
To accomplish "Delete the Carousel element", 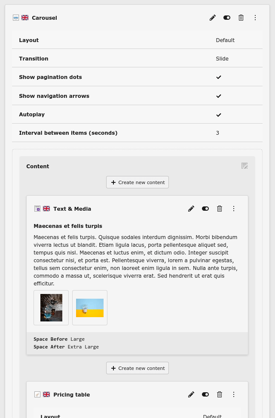I will tap(241, 18).
